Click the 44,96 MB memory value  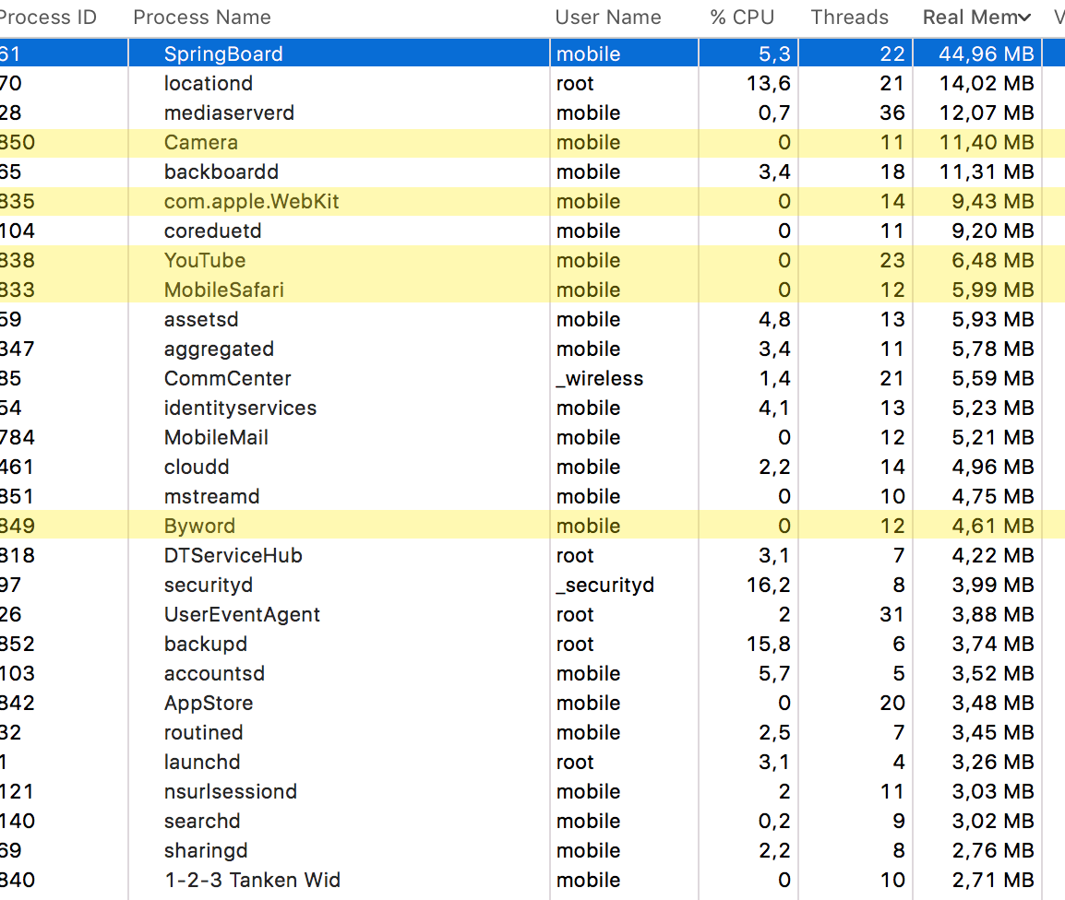pos(987,53)
